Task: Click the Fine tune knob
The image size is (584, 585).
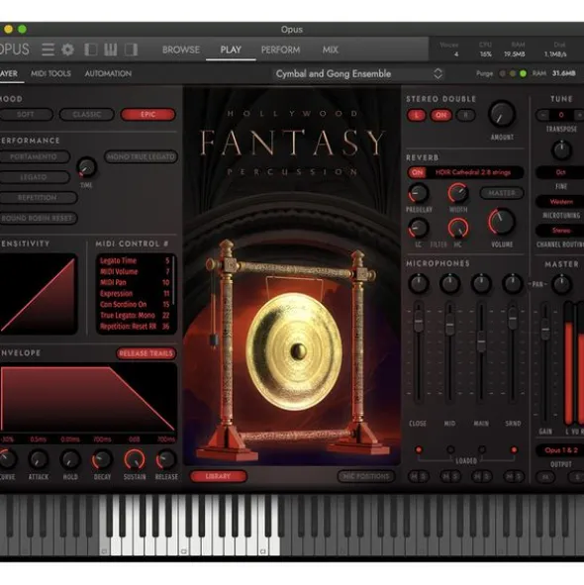Action: (x=561, y=150)
